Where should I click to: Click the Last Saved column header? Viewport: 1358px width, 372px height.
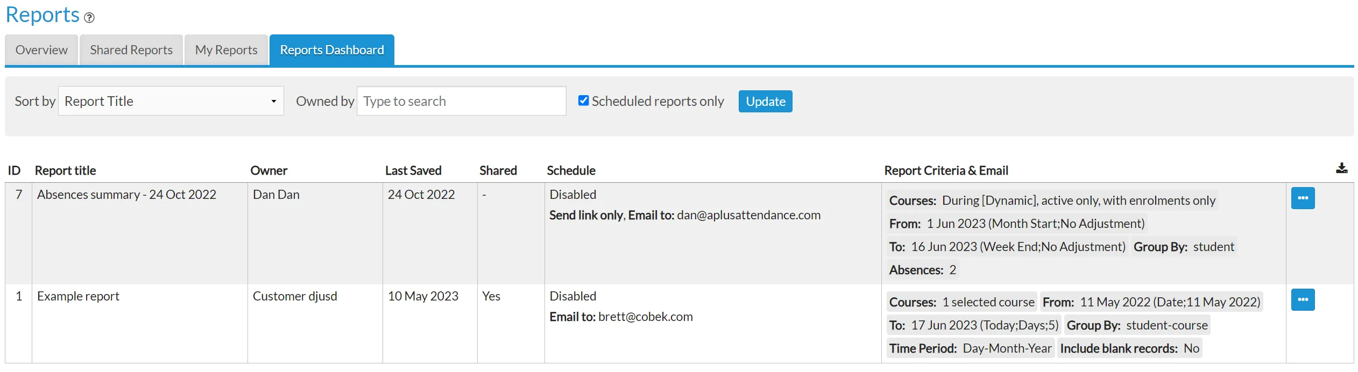tap(413, 170)
